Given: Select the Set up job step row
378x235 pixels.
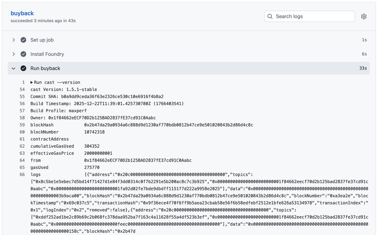Looking at the screenshot, I should 189,40.
